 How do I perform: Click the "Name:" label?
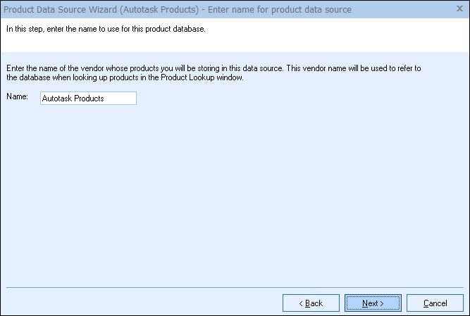coord(16,97)
